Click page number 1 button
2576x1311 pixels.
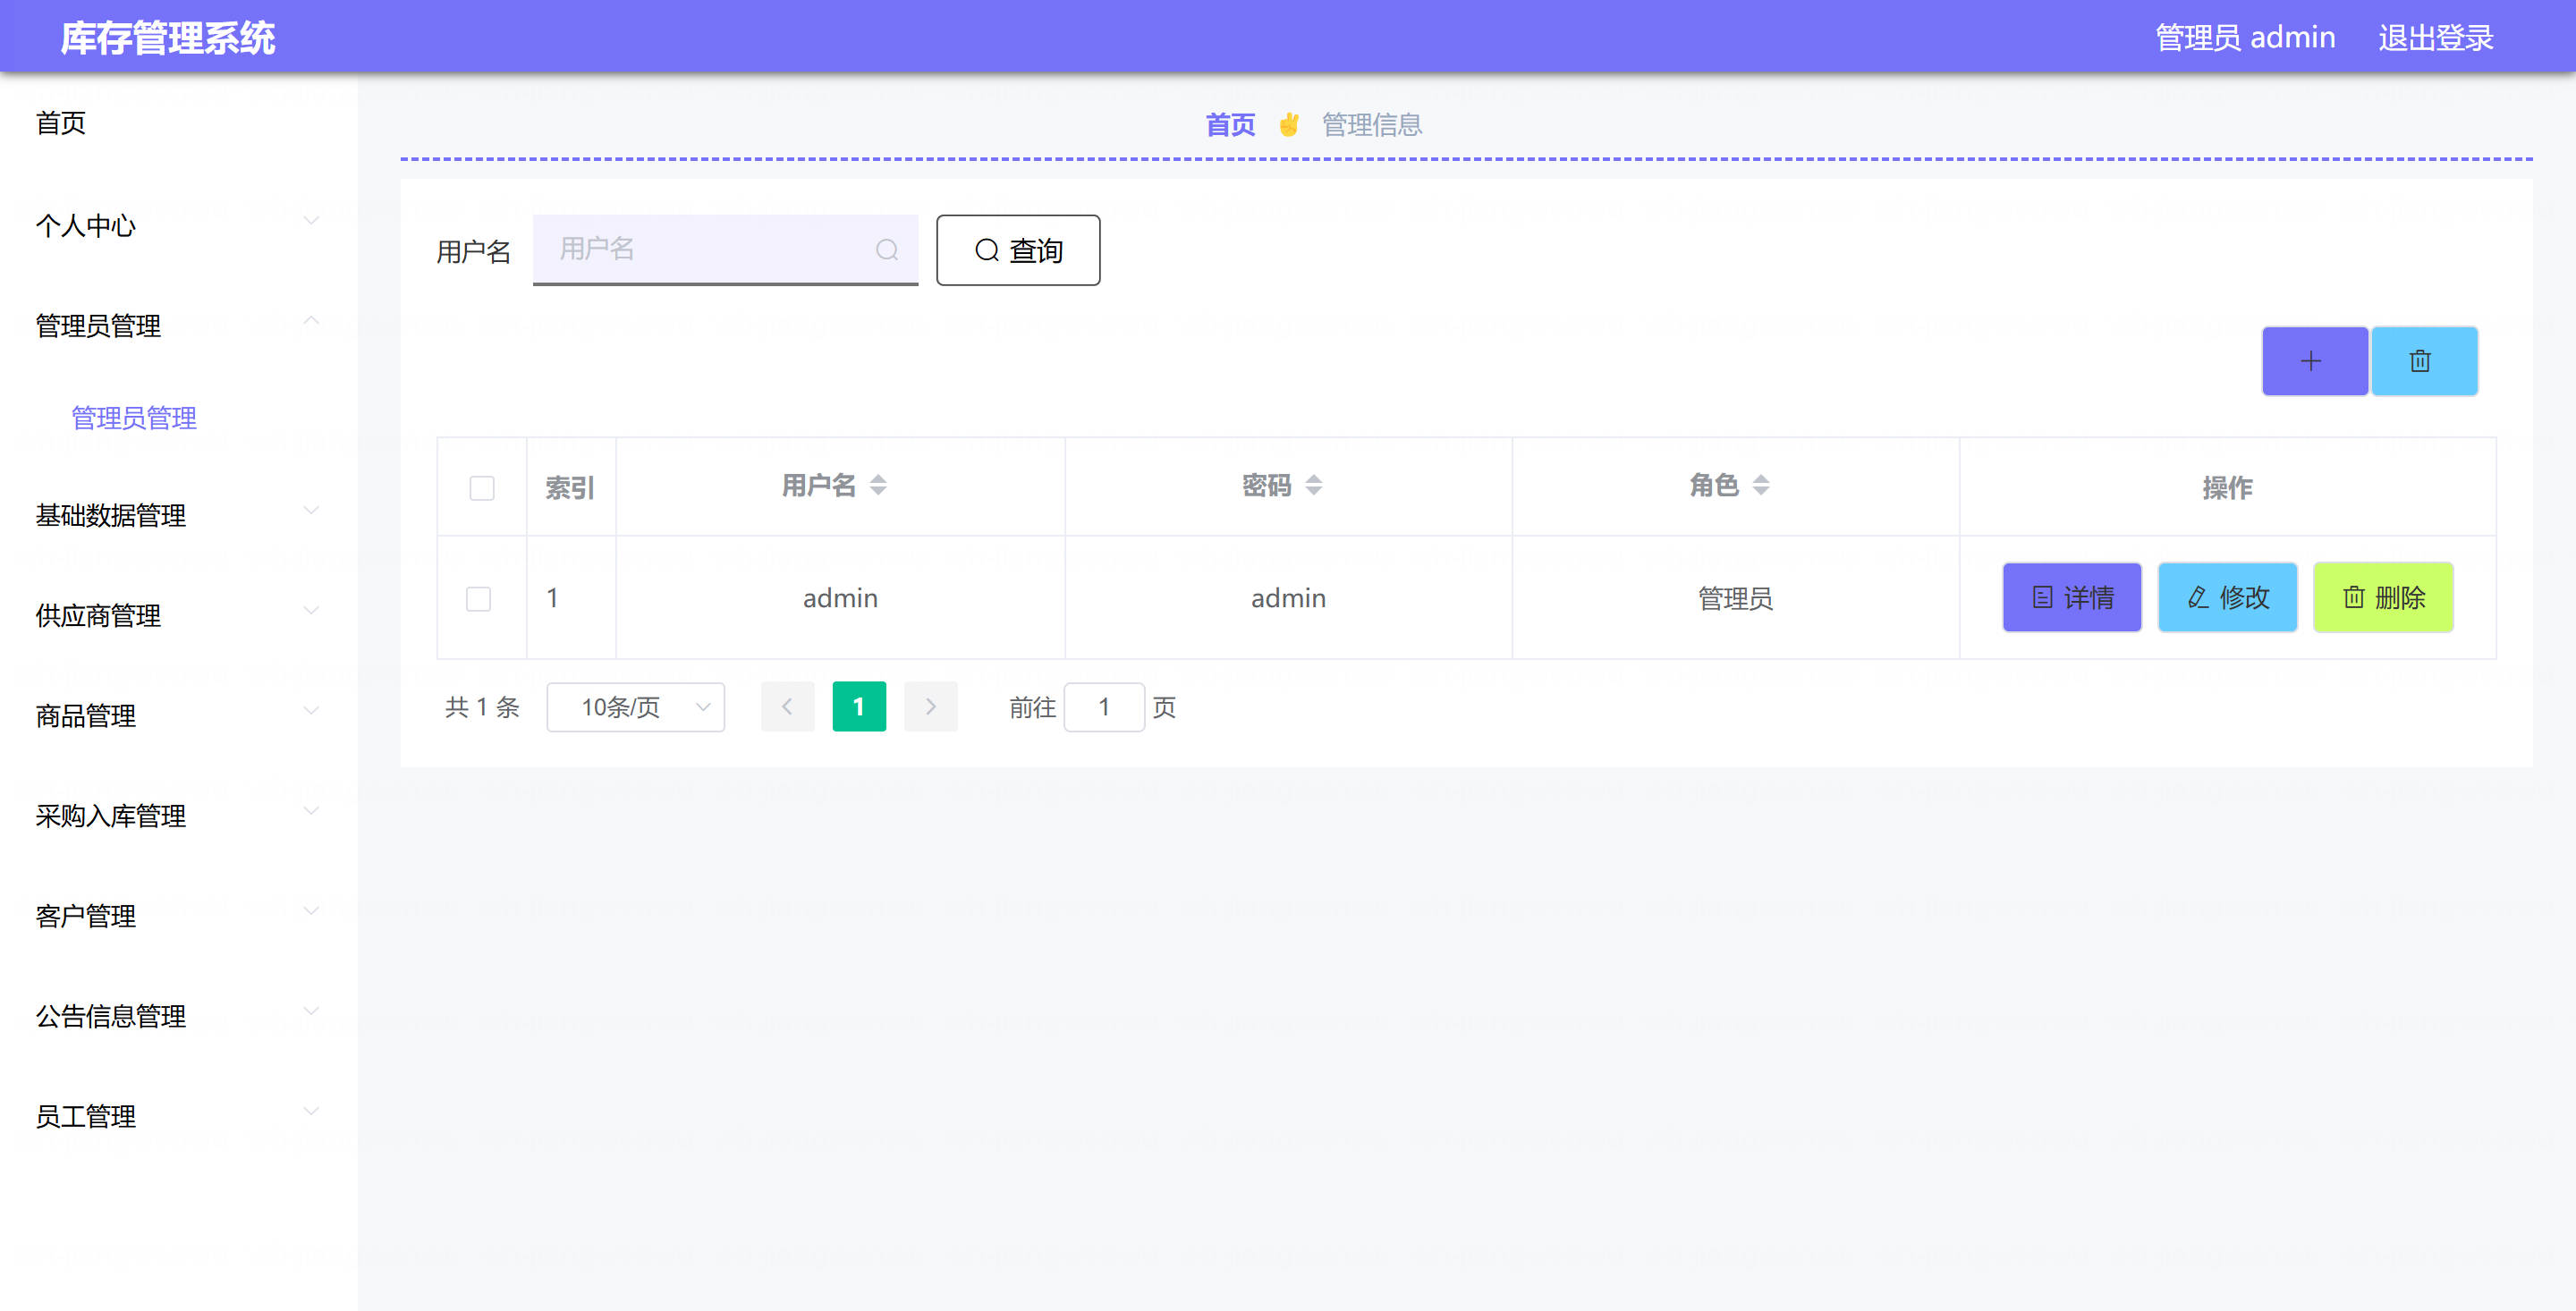(859, 707)
